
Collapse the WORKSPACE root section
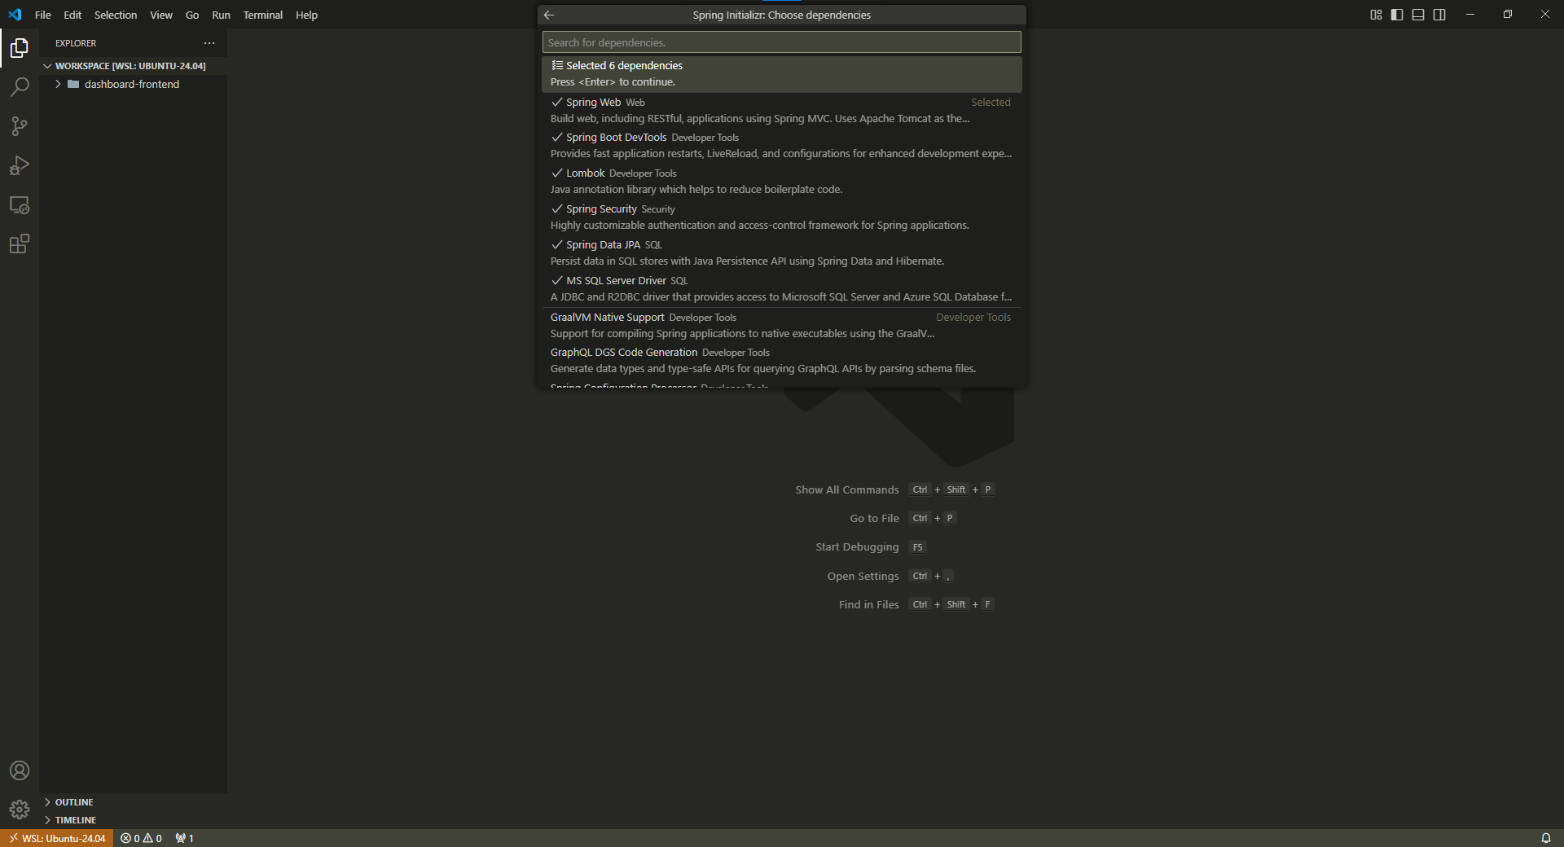[x=134, y=66]
